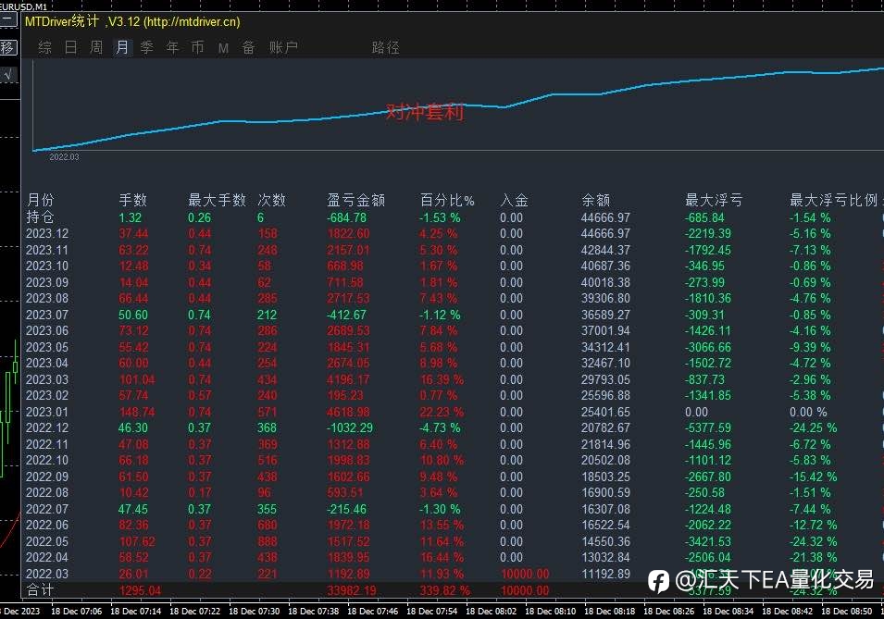Click the 最大浮亏 column header
Viewport: 884px width, 619px height.
coord(714,200)
